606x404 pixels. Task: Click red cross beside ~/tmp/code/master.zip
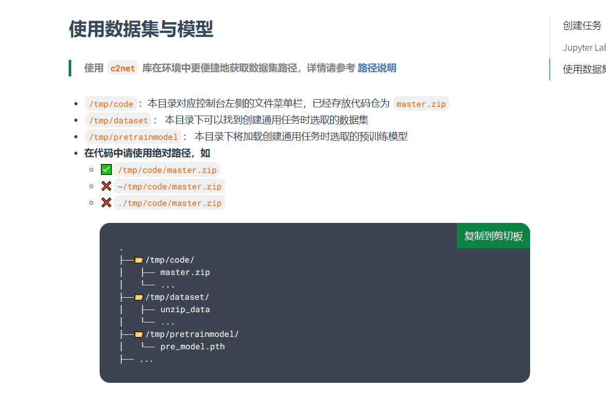click(x=106, y=186)
